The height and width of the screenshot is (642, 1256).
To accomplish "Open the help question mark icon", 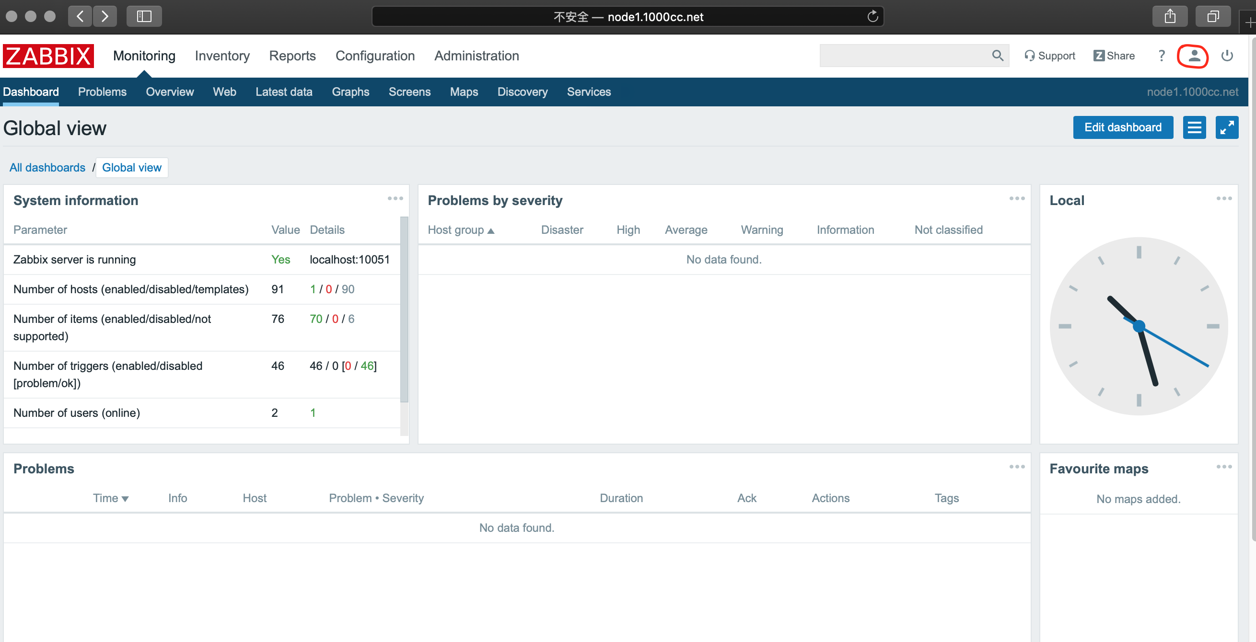I will (x=1162, y=56).
